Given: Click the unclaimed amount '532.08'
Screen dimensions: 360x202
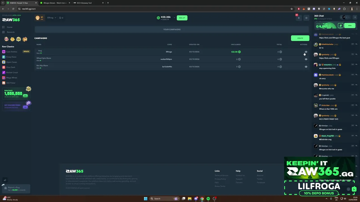Looking at the screenshot, I should [234, 52].
